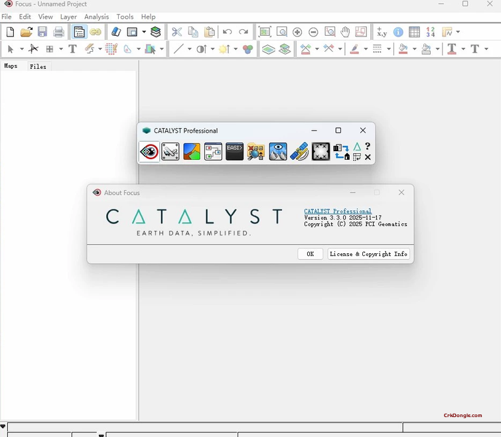Save project with the floppy disk icon

click(42, 32)
